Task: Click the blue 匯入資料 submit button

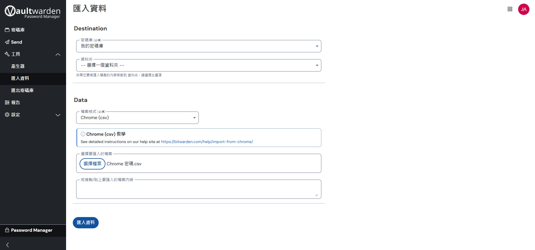Action: (x=86, y=223)
